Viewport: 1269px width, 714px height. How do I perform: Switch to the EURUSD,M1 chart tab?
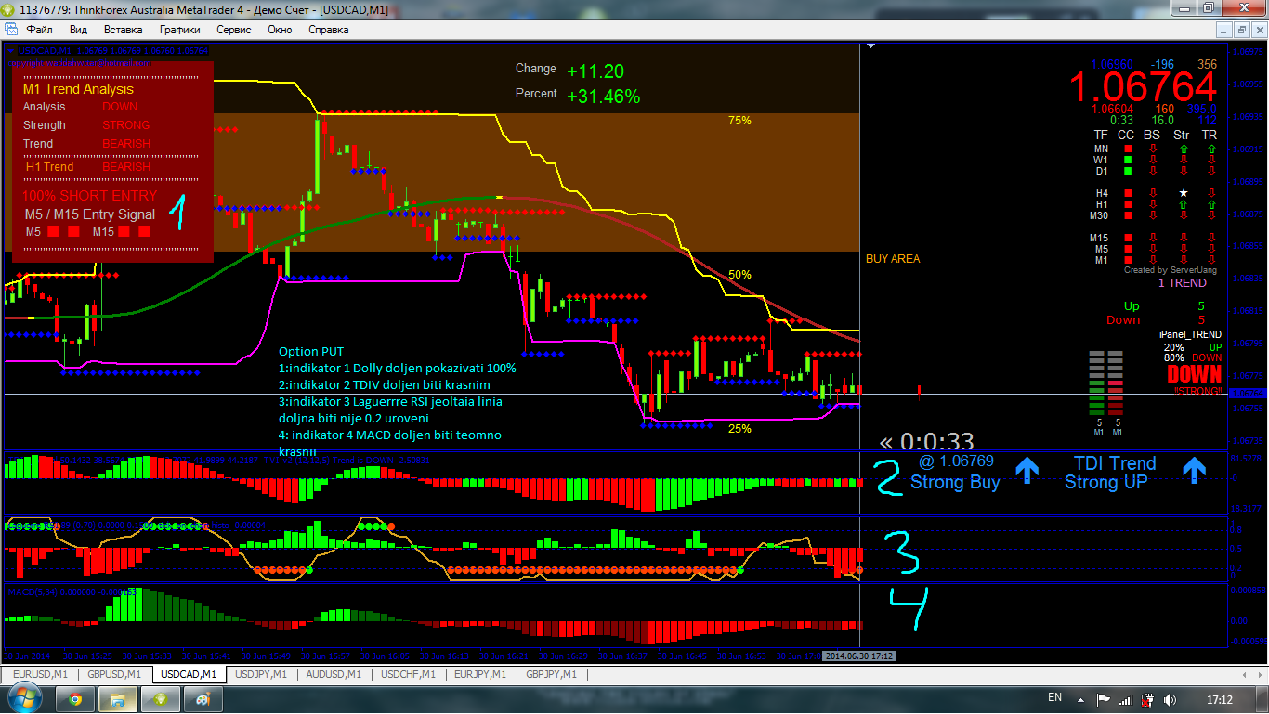[x=41, y=674]
